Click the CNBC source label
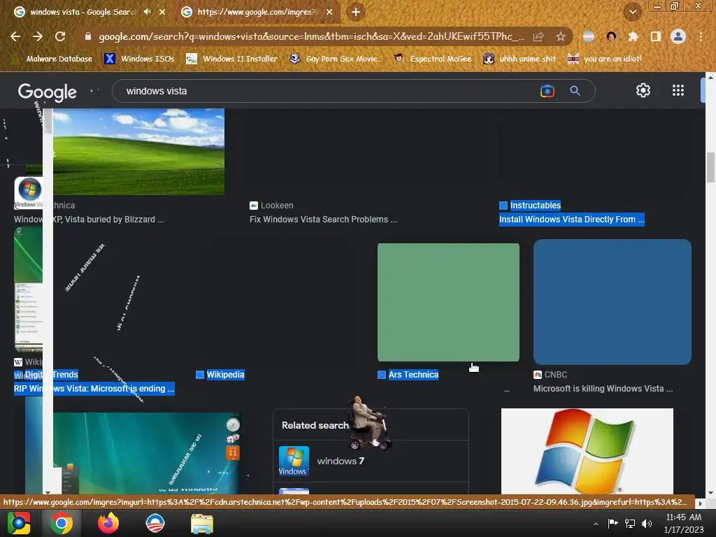The image size is (716, 537). 556,375
